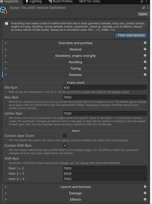Image resolution: width=152 pixels, height=204 pixels.
Task: Expand the Tuning foldout
Action: click(6, 68)
